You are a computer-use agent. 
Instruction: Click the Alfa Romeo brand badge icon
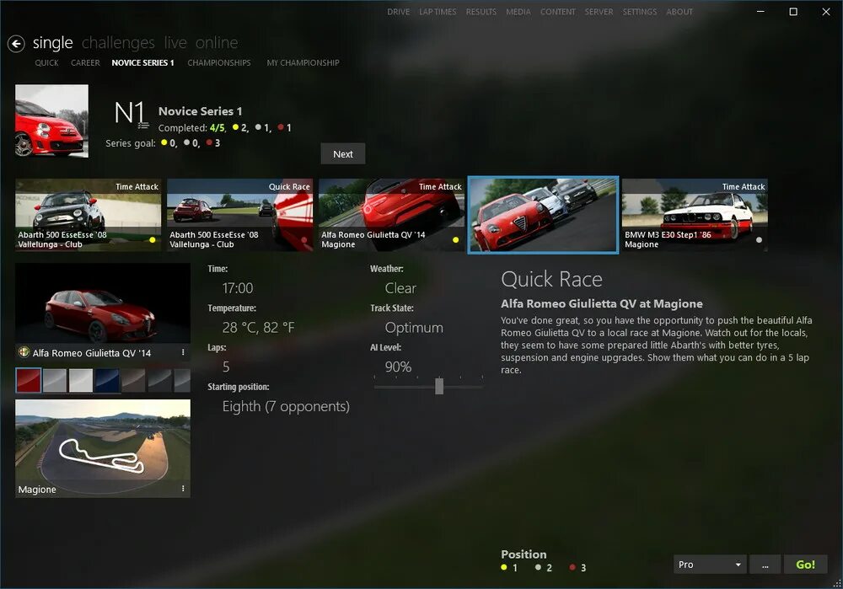pos(24,352)
